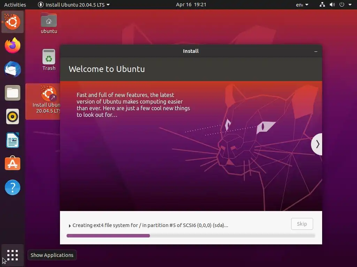Open the Ubuntu installer icon in the dock

point(13,22)
